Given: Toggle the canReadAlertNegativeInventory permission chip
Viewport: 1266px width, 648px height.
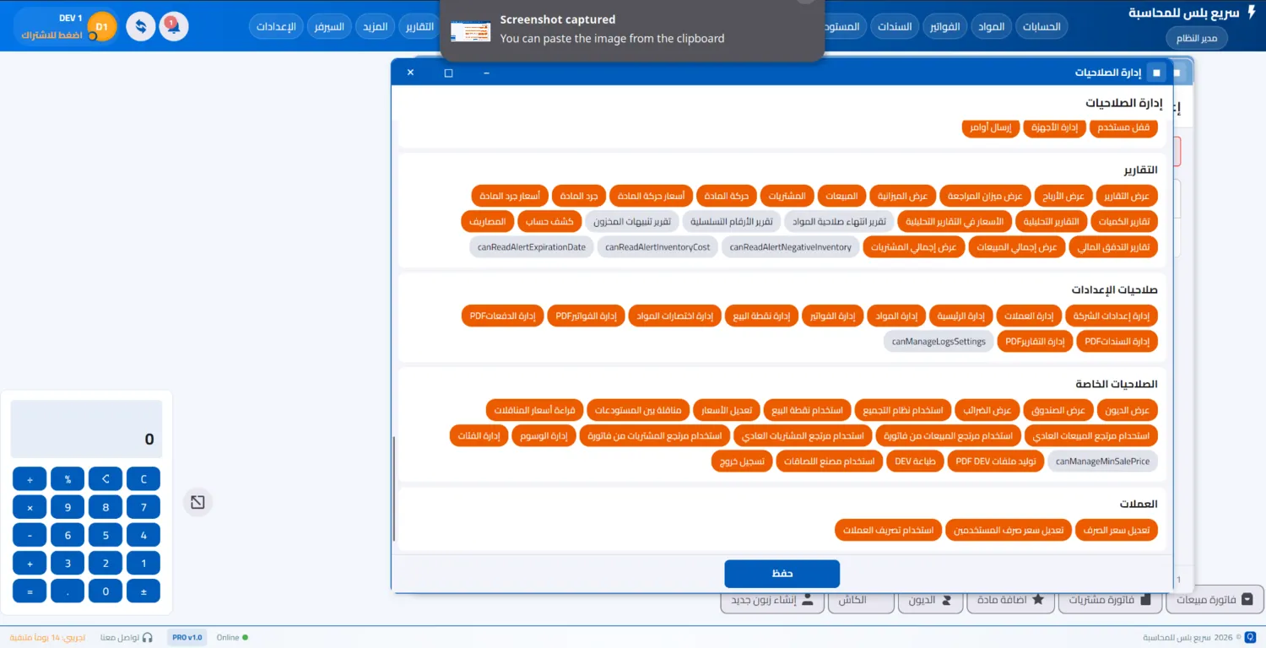Looking at the screenshot, I should tap(791, 247).
